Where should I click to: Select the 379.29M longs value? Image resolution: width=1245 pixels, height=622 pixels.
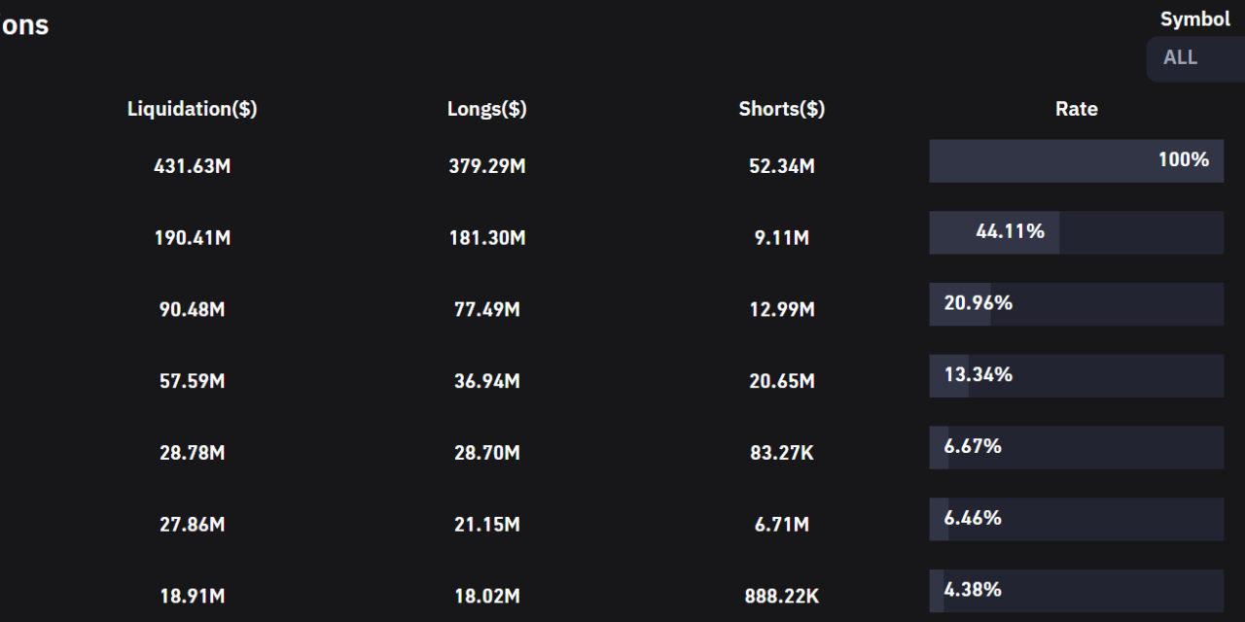486,166
